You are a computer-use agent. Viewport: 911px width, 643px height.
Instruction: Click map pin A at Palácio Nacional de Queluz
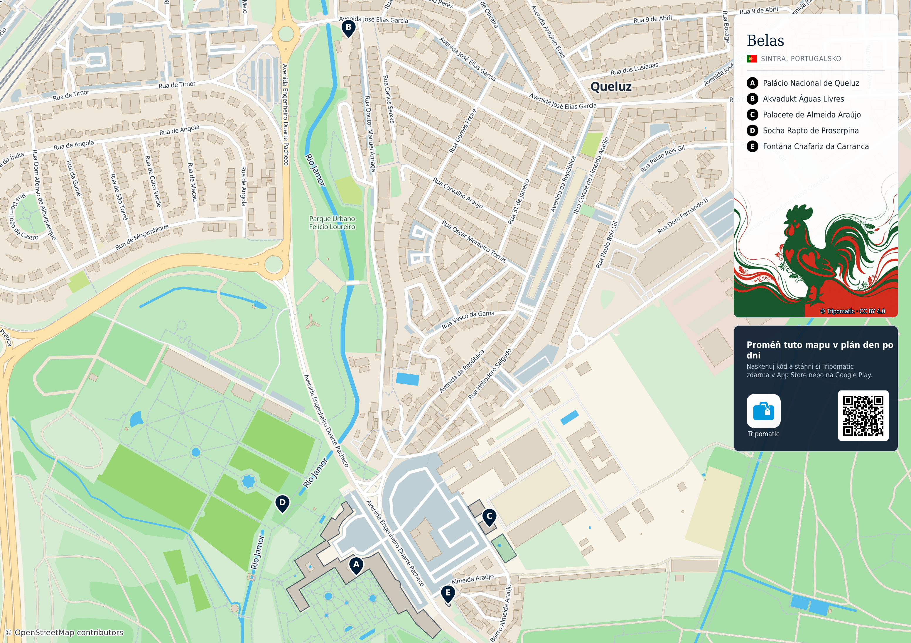356,566
